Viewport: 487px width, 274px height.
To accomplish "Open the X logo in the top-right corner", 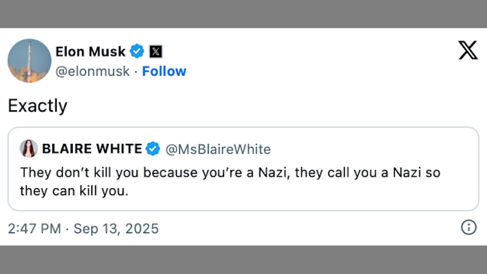I will [x=468, y=50].
